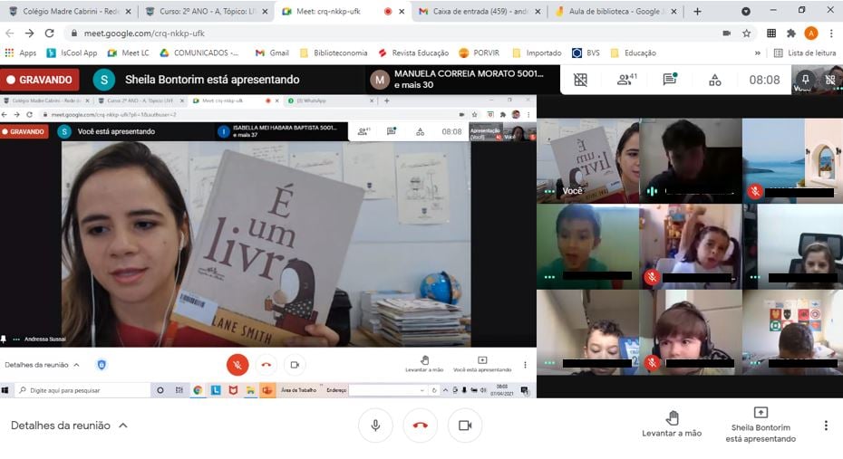The image size is (843, 459).
Task: Go back in browser history
Action: click(10, 33)
